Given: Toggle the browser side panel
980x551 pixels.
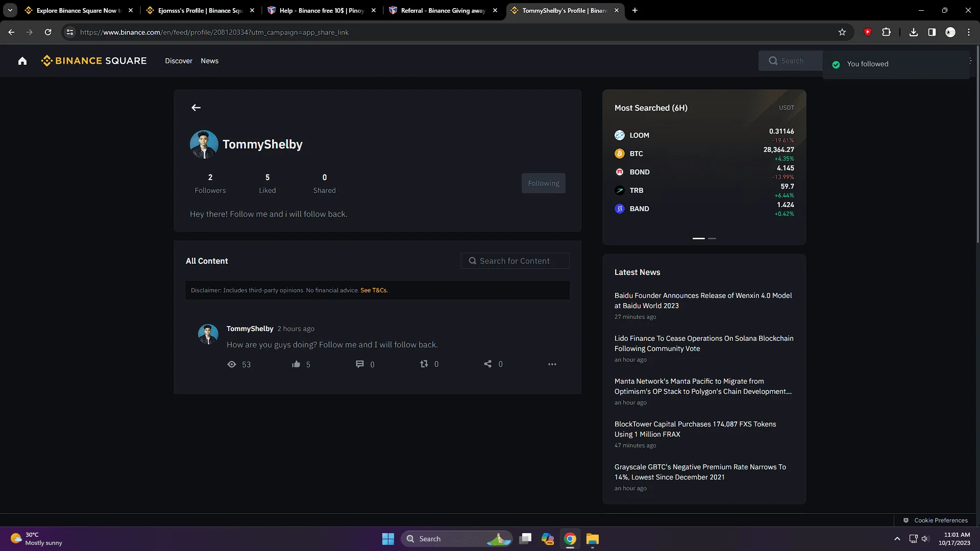Looking at the screenshot, I should (x=932, y=32).
